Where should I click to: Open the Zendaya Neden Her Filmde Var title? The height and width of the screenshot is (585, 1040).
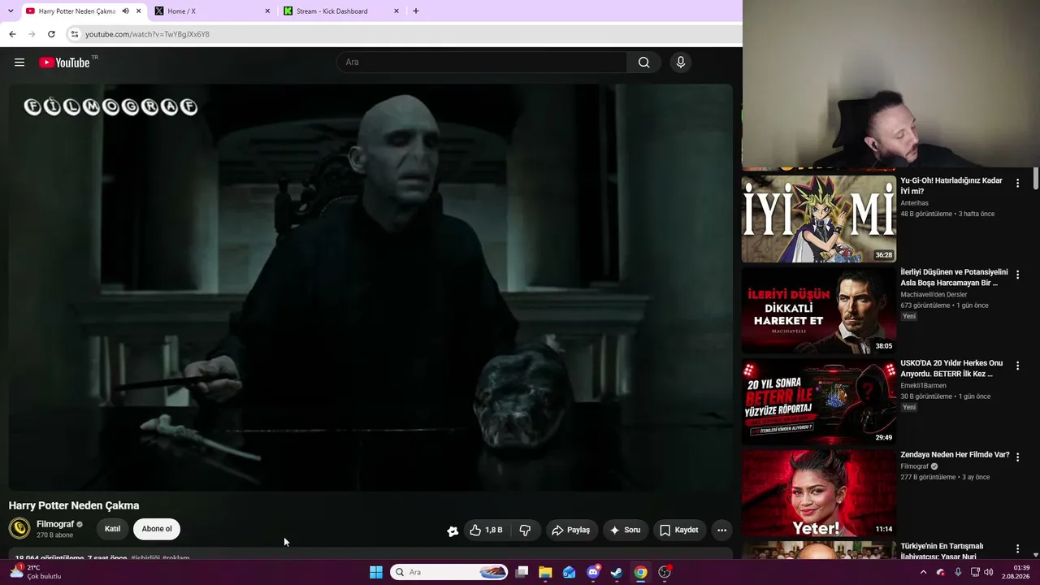point(955,455)
